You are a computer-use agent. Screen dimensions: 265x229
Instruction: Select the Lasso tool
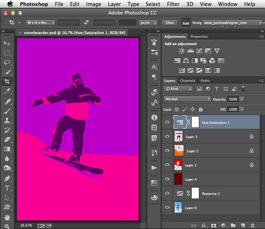(x=7, y=62)
